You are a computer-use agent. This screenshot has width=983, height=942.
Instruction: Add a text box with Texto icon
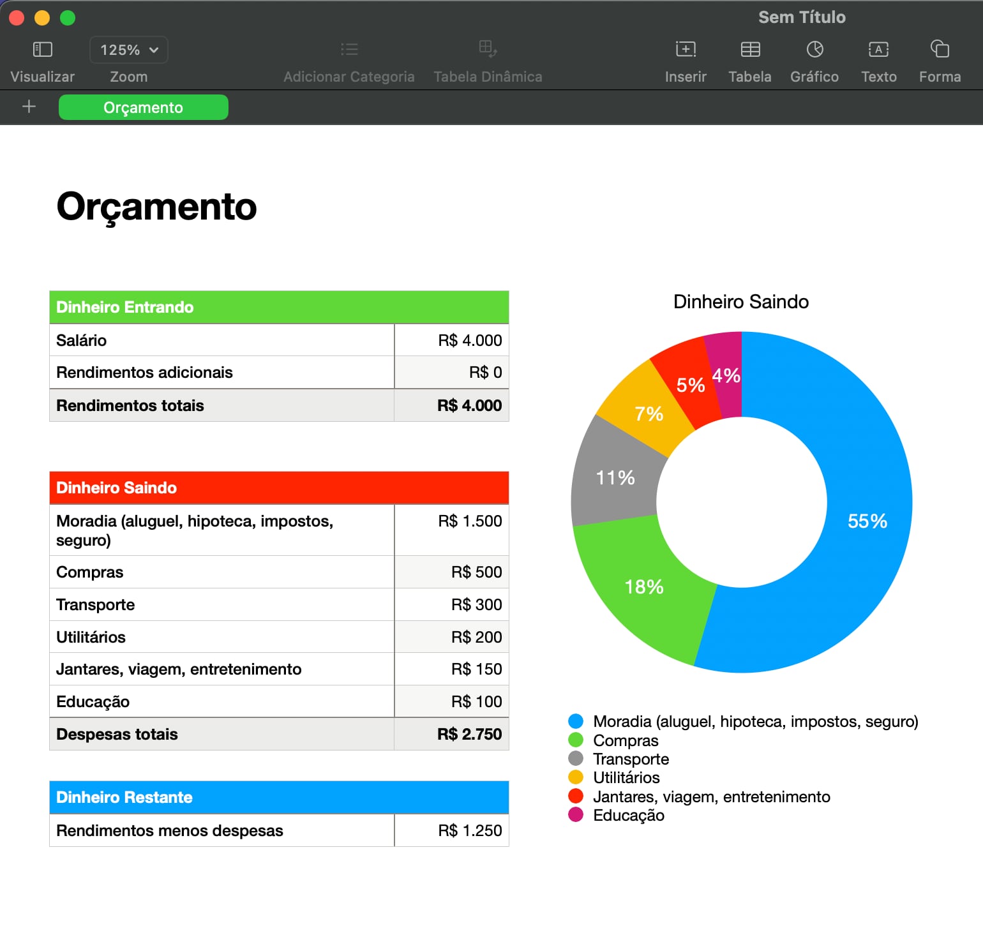tap(878, 50)
